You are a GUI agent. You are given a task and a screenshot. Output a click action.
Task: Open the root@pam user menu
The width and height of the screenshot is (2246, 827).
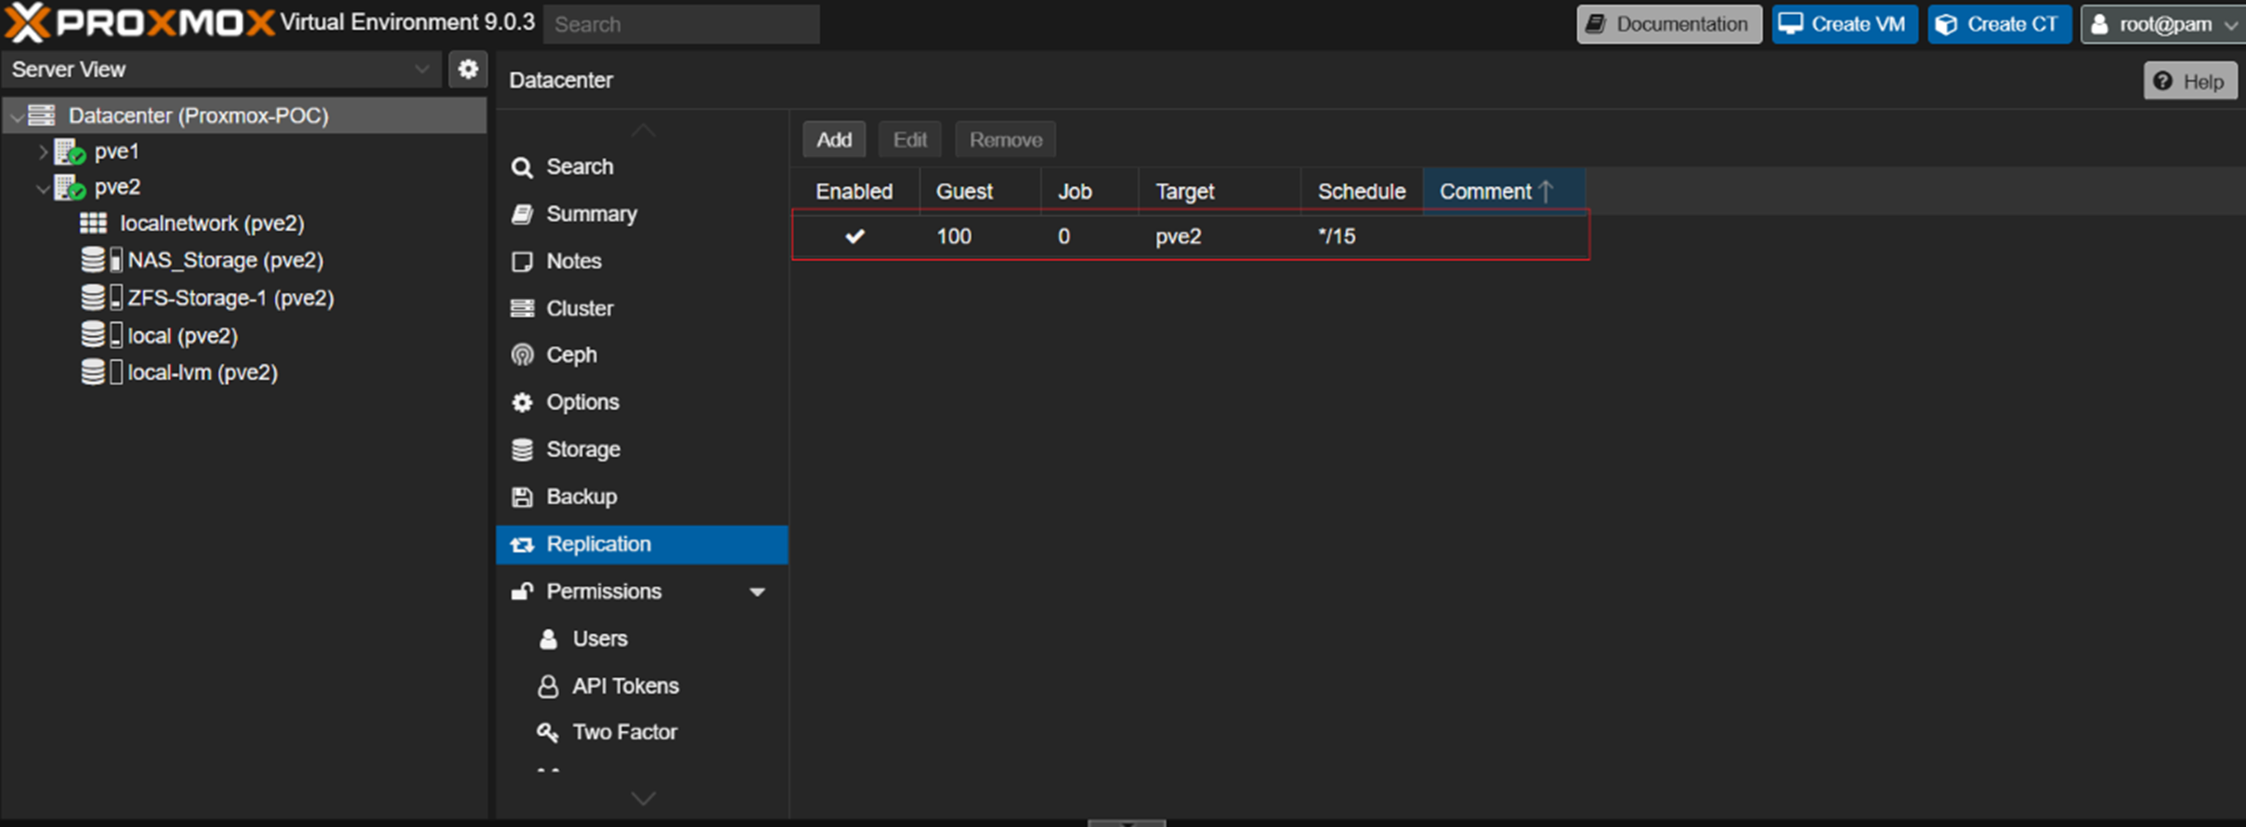(x=2162, y=24)
